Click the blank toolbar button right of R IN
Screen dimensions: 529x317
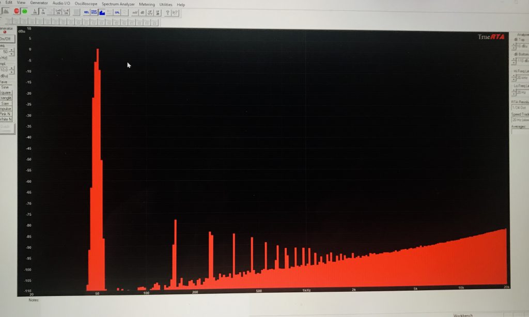click(51, 12)
